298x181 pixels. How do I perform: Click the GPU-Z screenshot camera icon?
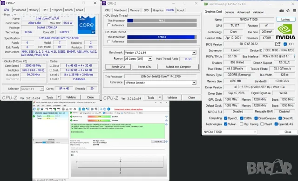coord(281,11)
